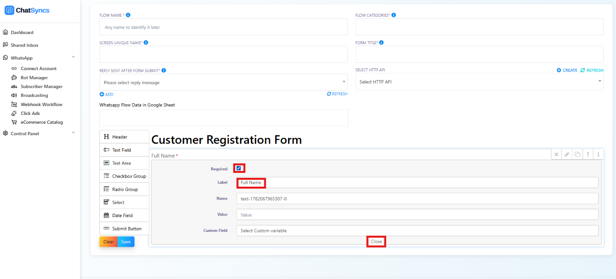
Task: Add a Text Area element
Action: pos(124,163)
